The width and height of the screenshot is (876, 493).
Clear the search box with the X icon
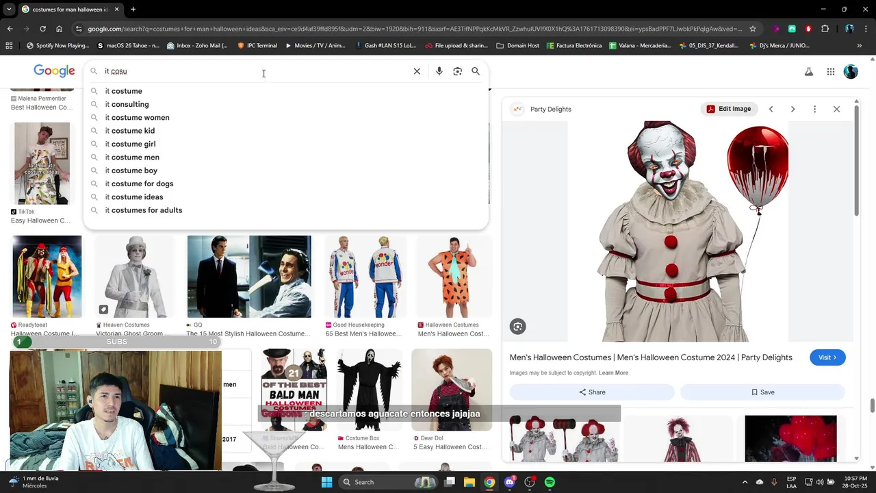pos(417,71)
